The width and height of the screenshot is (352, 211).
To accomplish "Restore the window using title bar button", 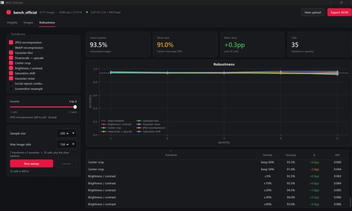I will 341,3.
